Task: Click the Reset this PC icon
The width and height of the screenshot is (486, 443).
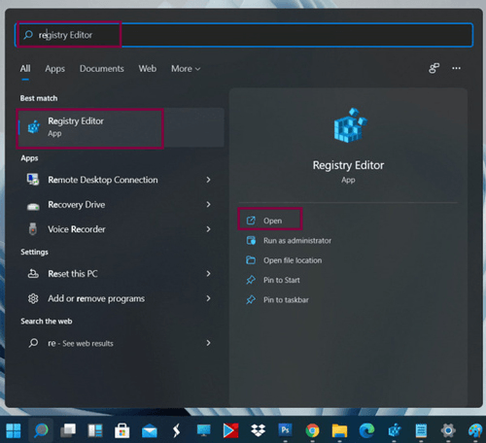Action: [x=33, y=274]
